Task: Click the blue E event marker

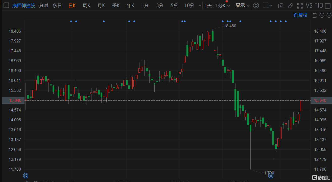Action: pyautogui.click(x=271, y=175)
